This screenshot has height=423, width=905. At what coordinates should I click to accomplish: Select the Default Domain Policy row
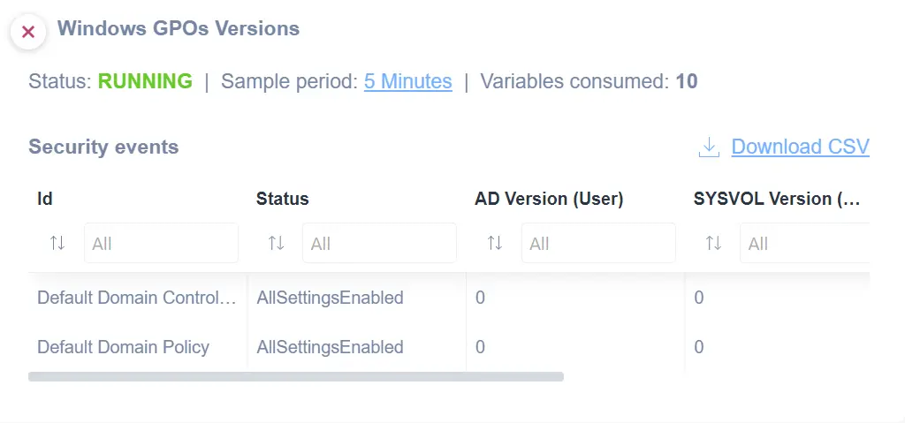(448, 347)
